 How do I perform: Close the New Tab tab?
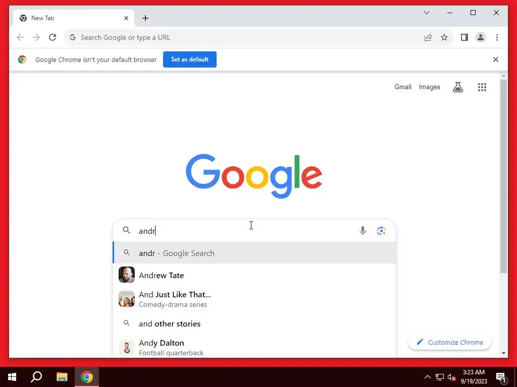click(126, 18)
